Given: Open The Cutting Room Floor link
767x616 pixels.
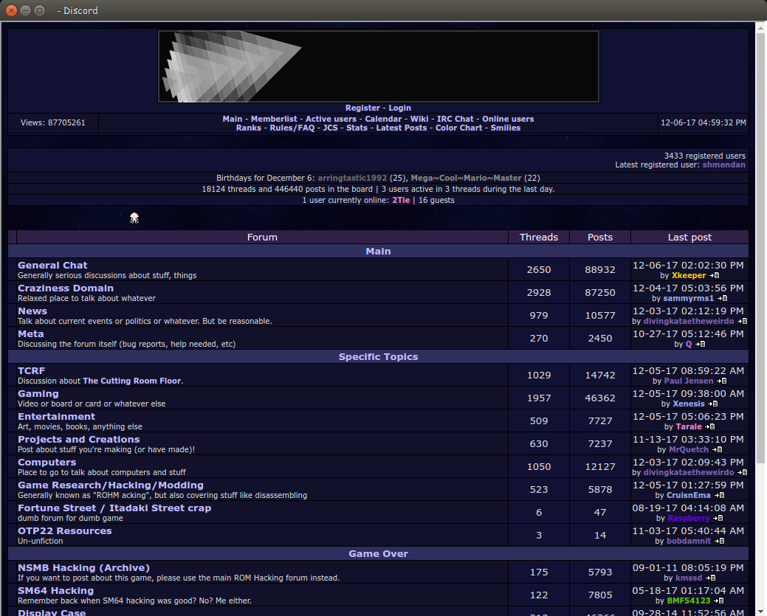Looking at the screenshot, I should 131,381.
